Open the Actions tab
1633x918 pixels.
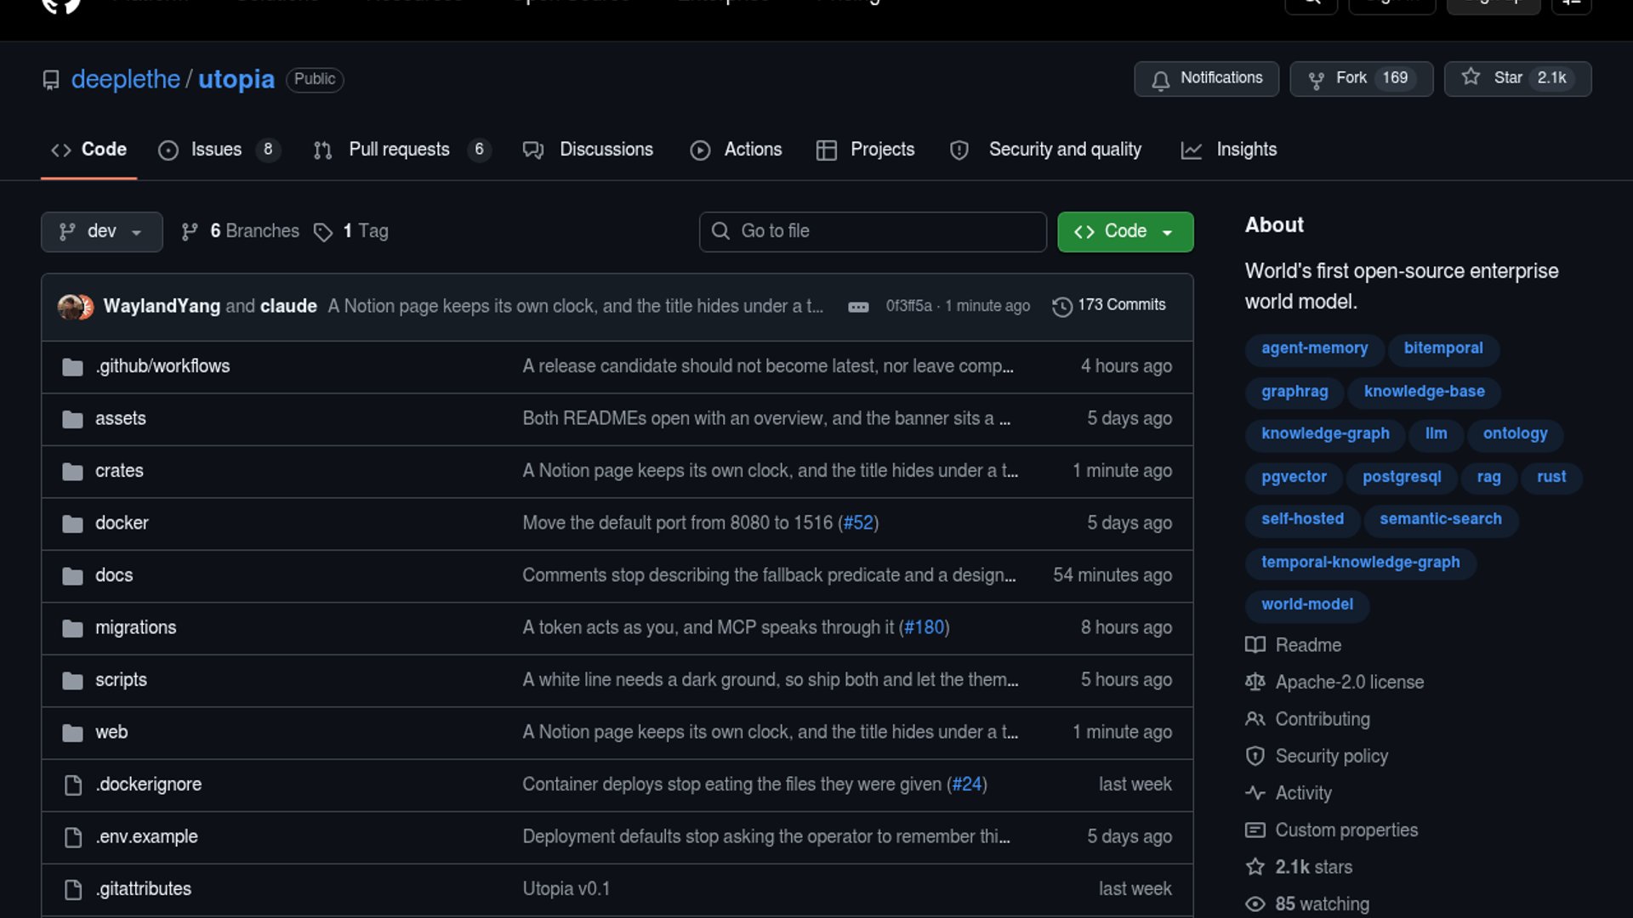pyautogui.click(x=736, y=150)
